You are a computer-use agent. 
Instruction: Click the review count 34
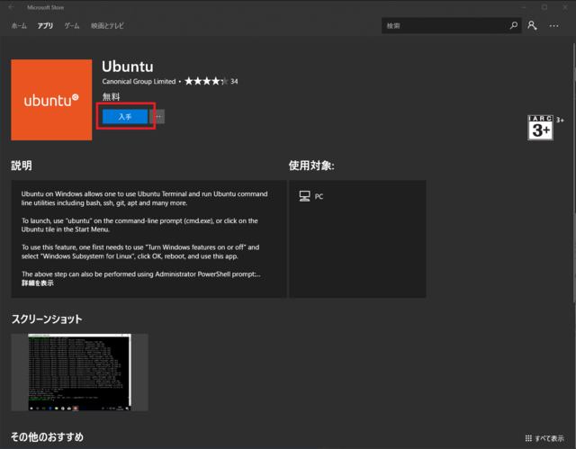point(234,82)
